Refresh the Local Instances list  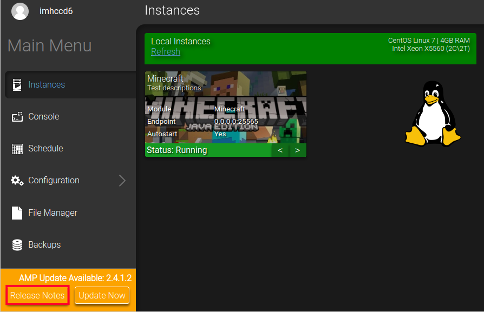click(165, 51)
